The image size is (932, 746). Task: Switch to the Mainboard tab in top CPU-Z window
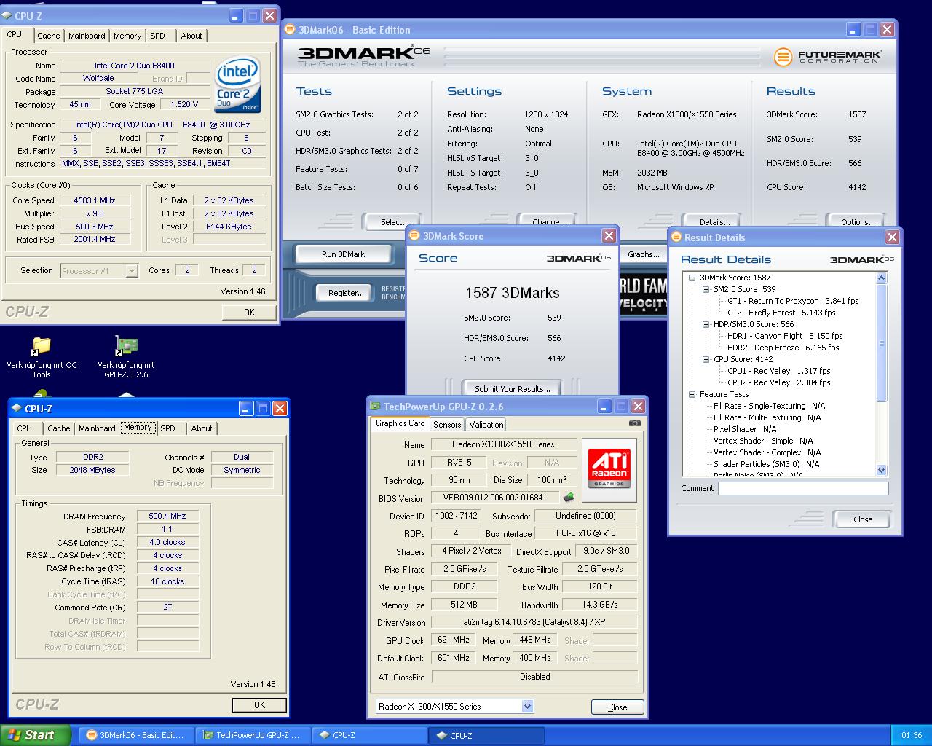tap(87, 36)
